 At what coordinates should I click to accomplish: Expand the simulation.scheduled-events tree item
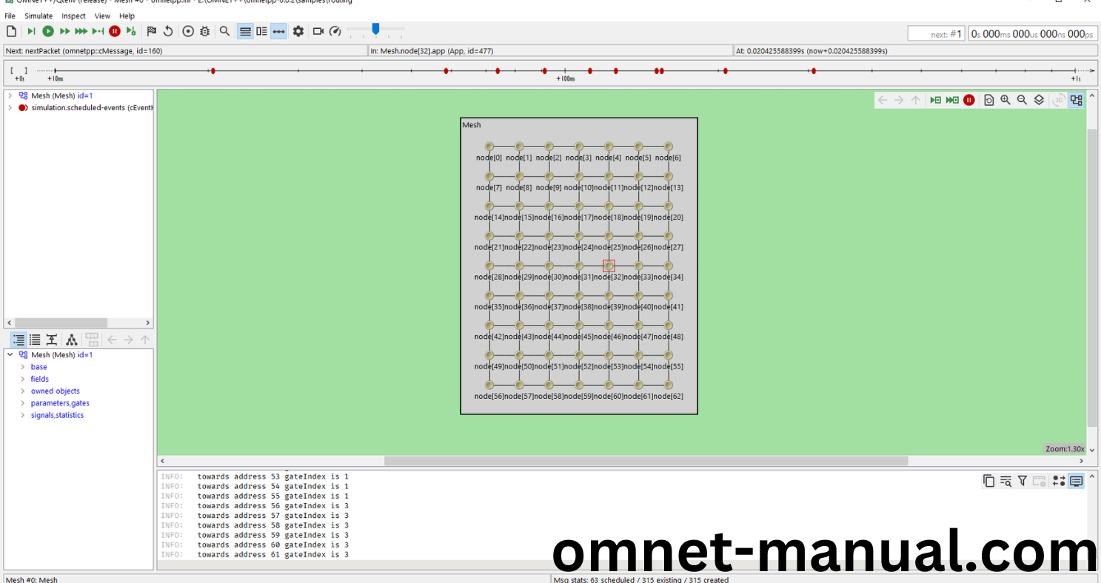coord(10,108)
